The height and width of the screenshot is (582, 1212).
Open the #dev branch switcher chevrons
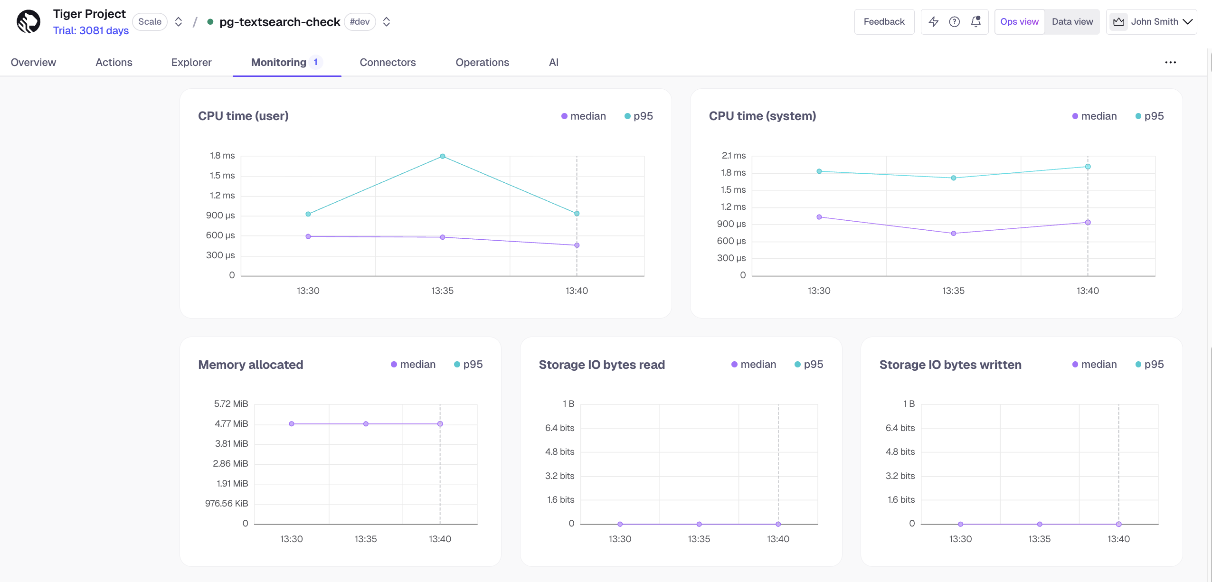(386, 21)
